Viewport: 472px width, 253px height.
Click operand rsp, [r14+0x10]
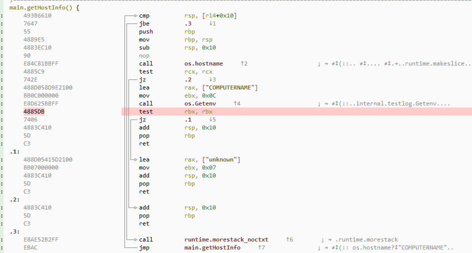(x=210, y=15)
